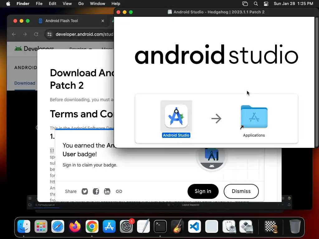
Task: Open the Window menu
Action: tap(98, 4)
